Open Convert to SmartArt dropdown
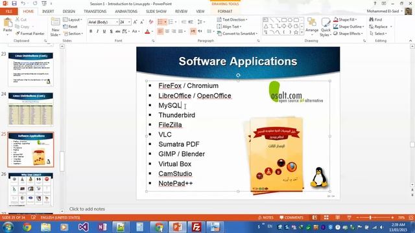Image resolution: width=415 pixels, height=233 pixels. 237,34
